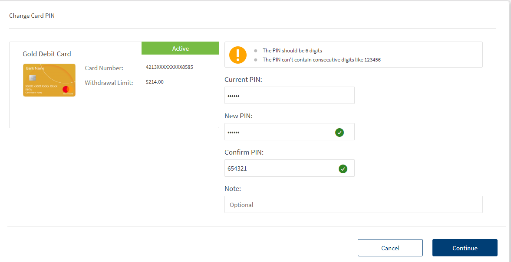Focus the Current PIN input field

coord(289,96)
